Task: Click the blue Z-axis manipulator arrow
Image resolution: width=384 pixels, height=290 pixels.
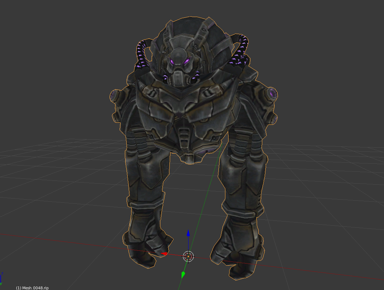Action: (188, 233)
